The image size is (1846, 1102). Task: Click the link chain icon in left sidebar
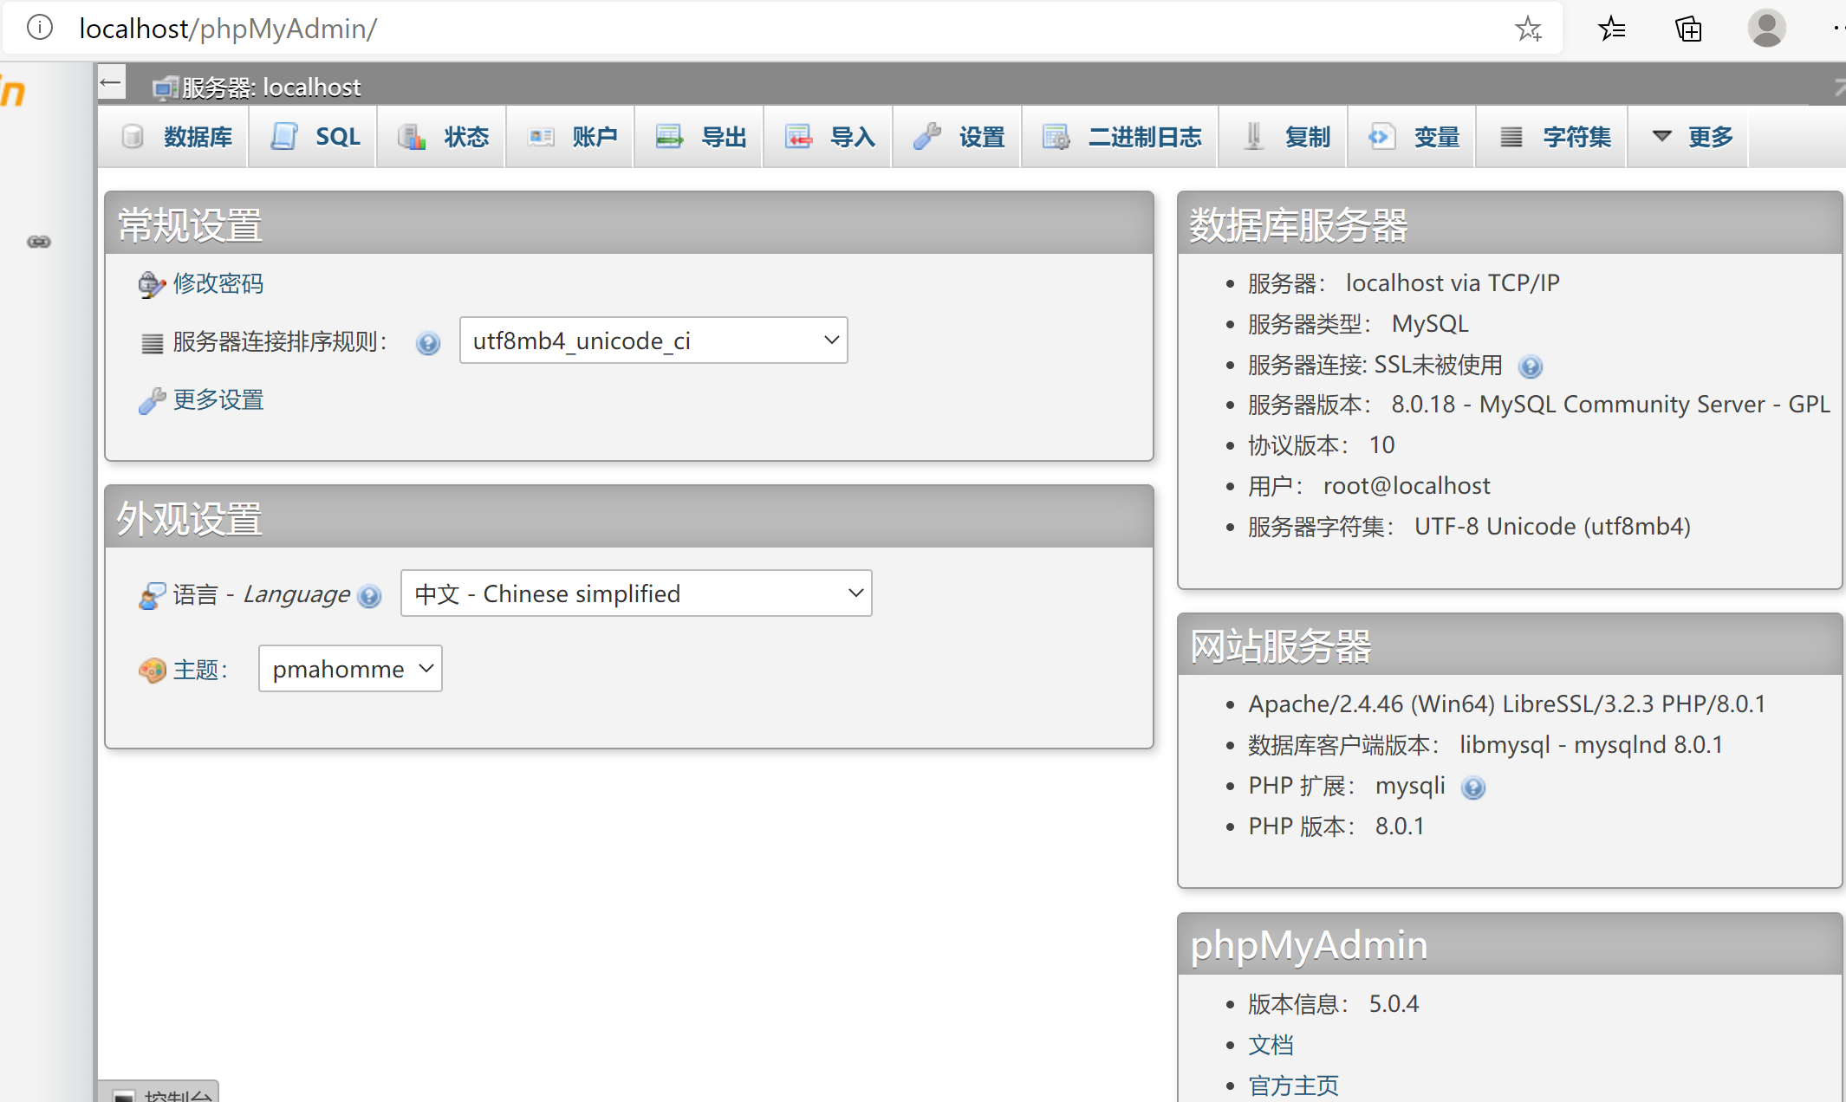click(x=39, y=242)
